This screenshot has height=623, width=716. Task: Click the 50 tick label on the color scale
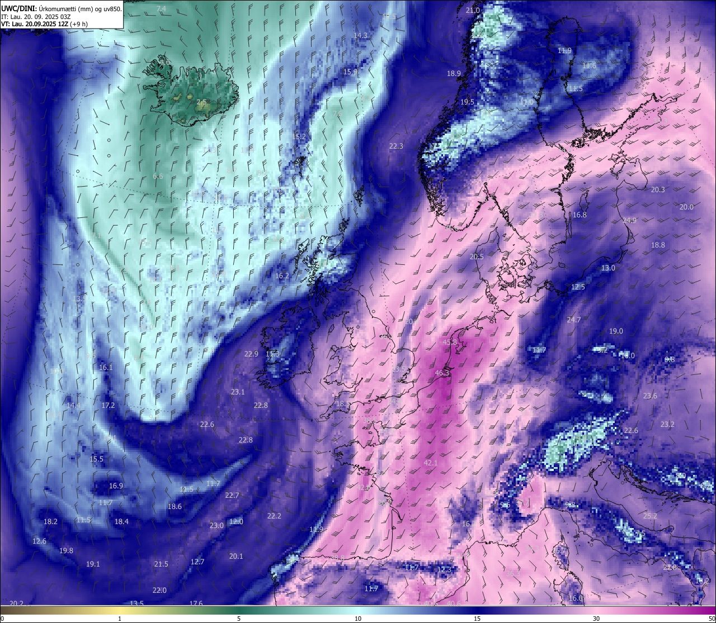pos(712,619)
